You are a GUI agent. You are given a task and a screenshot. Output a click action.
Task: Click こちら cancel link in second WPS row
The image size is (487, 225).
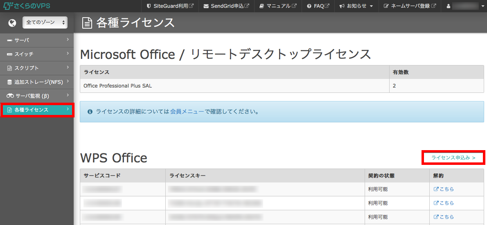click(444, 203)
